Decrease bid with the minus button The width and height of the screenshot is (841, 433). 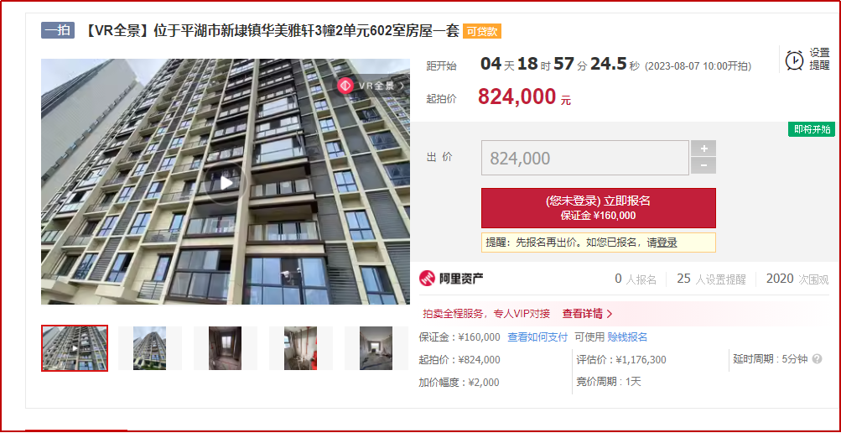[x=703, y=166]
